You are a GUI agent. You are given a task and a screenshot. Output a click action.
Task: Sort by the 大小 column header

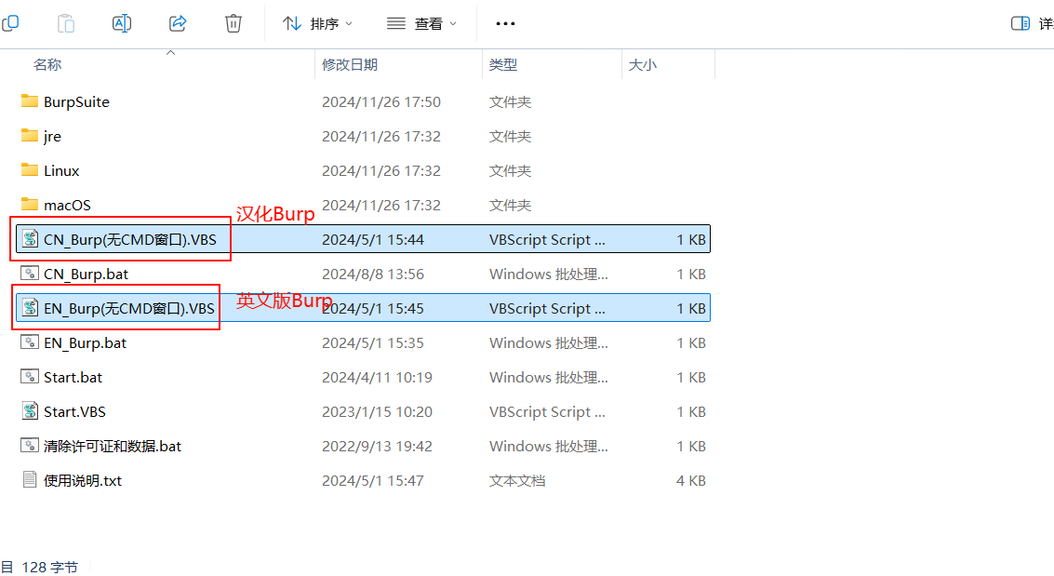[x=642, y=64]
